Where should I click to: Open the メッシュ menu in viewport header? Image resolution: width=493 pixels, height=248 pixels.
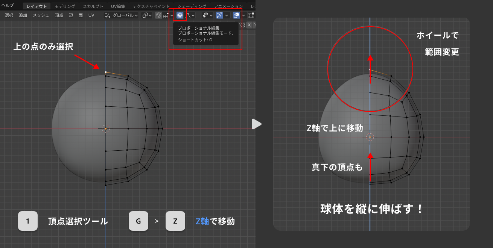[x=41, y=15]
